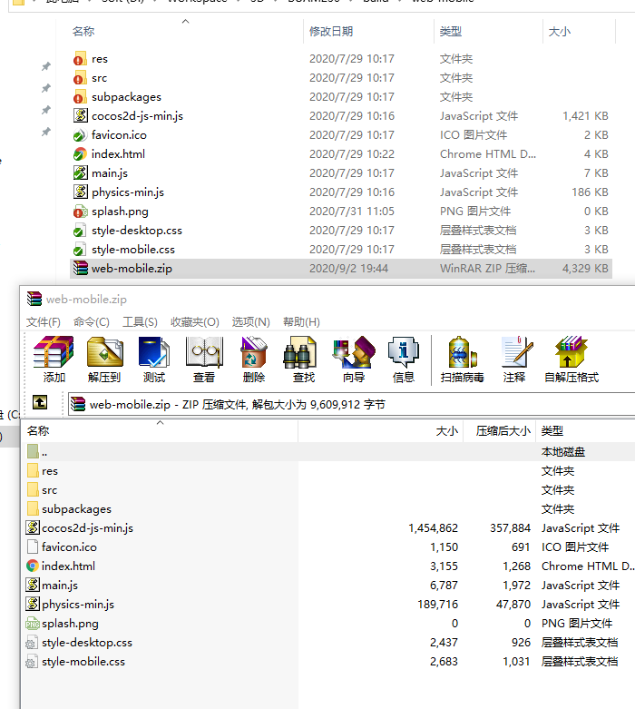Sort WinRAR list by Name (名称) header

(x=38, y=431)
